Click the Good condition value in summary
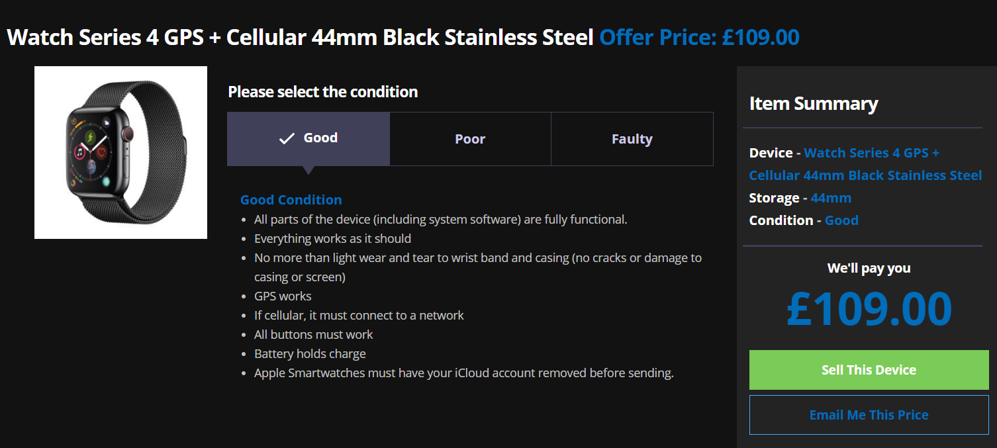 pyautogui.click(x=841, y=220)
